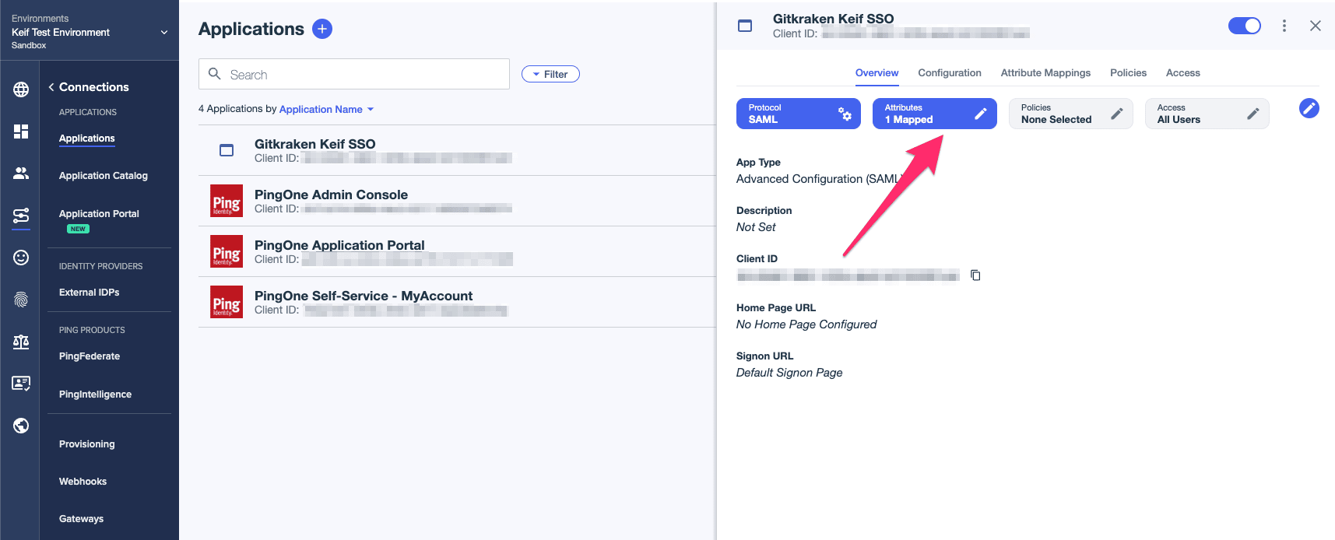The image size is (1335, 540).
Task: Open the Access tab
Action: [x=1182, y=73]
